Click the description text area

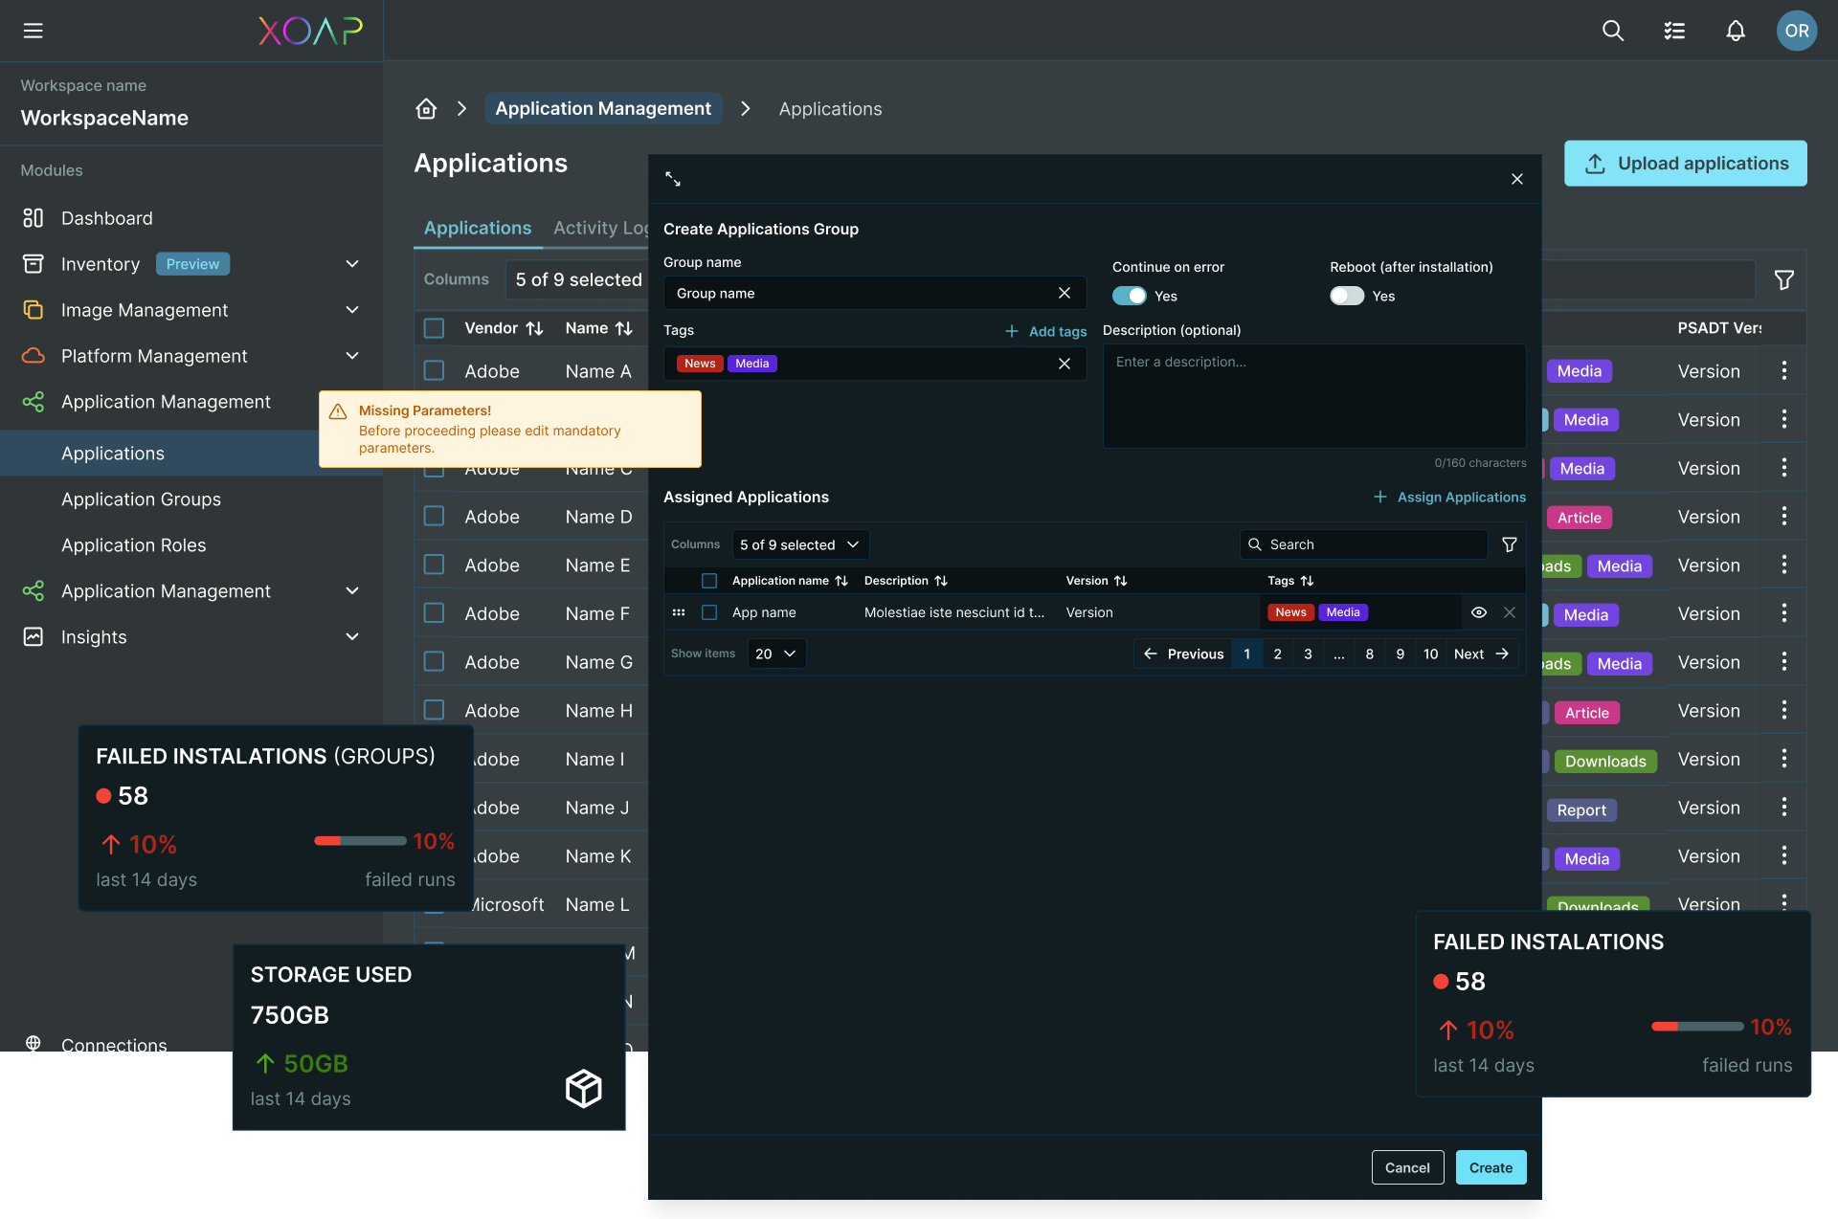point(1313,396)
